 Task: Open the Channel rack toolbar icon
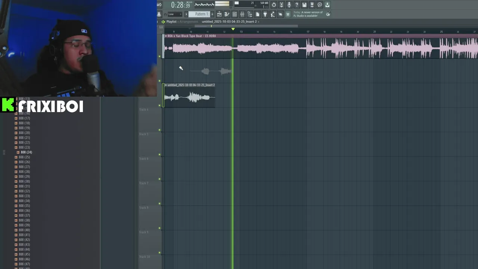point(235,14)
